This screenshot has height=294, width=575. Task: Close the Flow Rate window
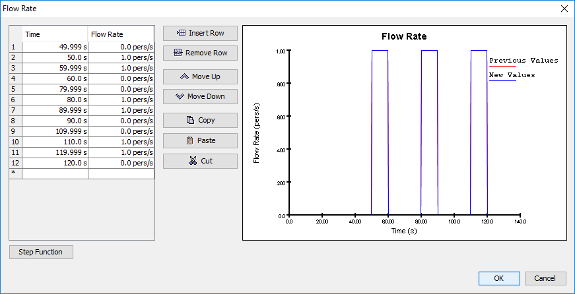564,9
